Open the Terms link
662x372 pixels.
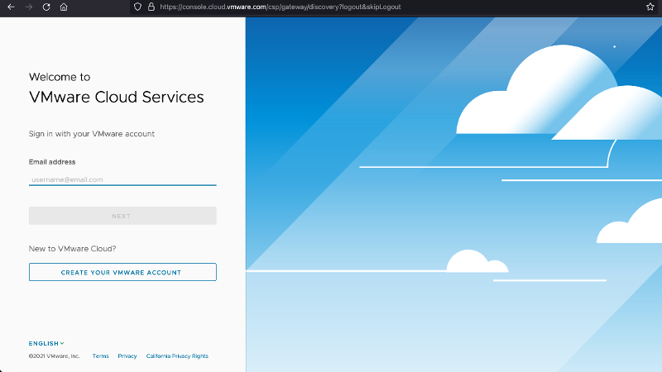[100, 356]
